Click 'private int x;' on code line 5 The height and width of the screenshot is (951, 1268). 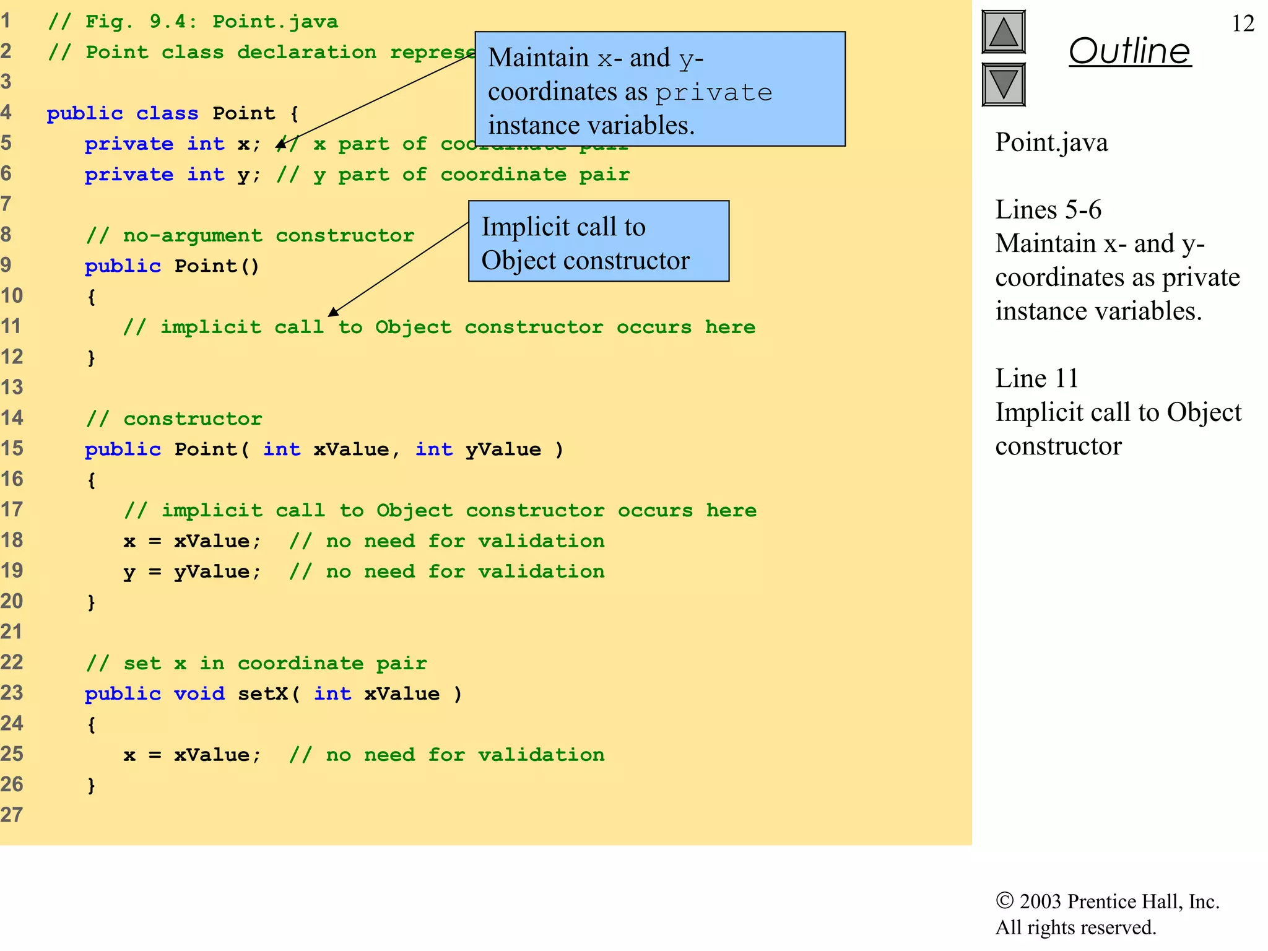[173, 144]
